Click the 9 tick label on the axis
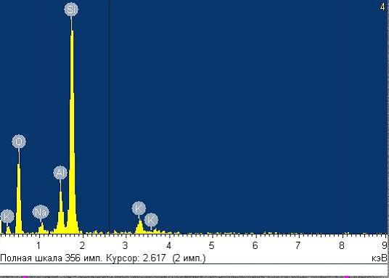Viewport: 389px width, 278px height. (x=385, y=245)
